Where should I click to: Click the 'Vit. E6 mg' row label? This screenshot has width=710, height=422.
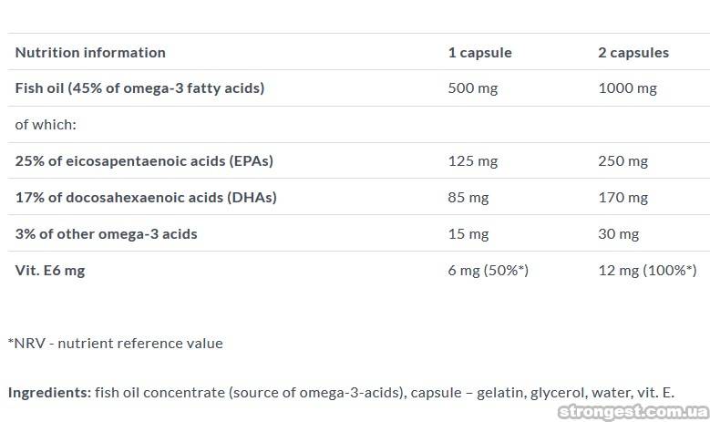click(x=50, y=270)
